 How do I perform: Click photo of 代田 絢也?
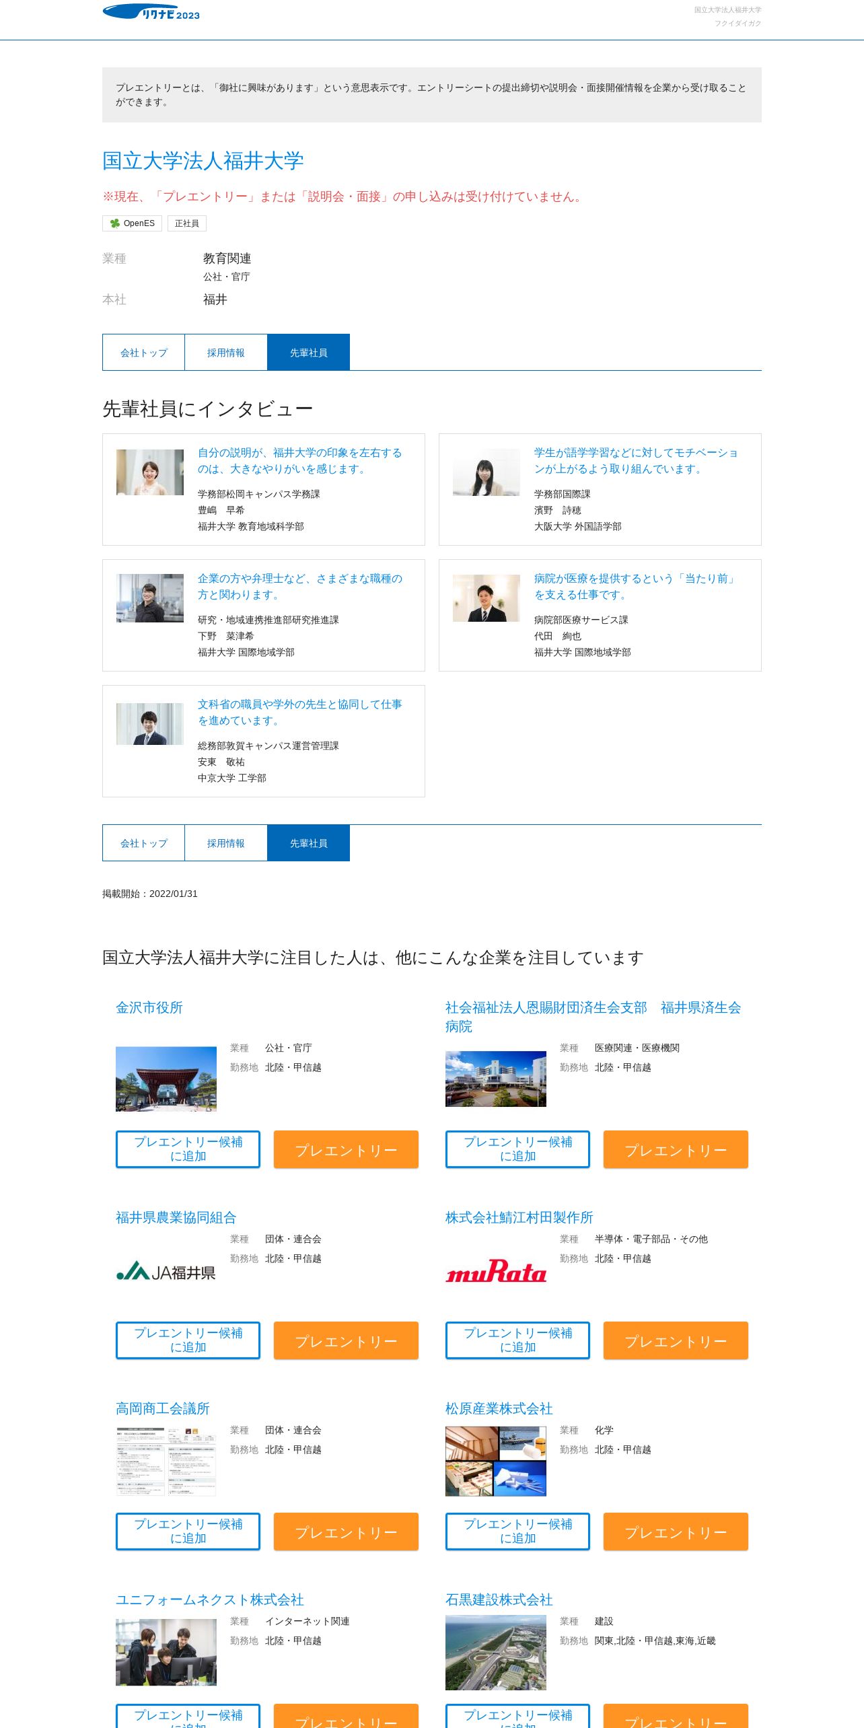[487, 598]
